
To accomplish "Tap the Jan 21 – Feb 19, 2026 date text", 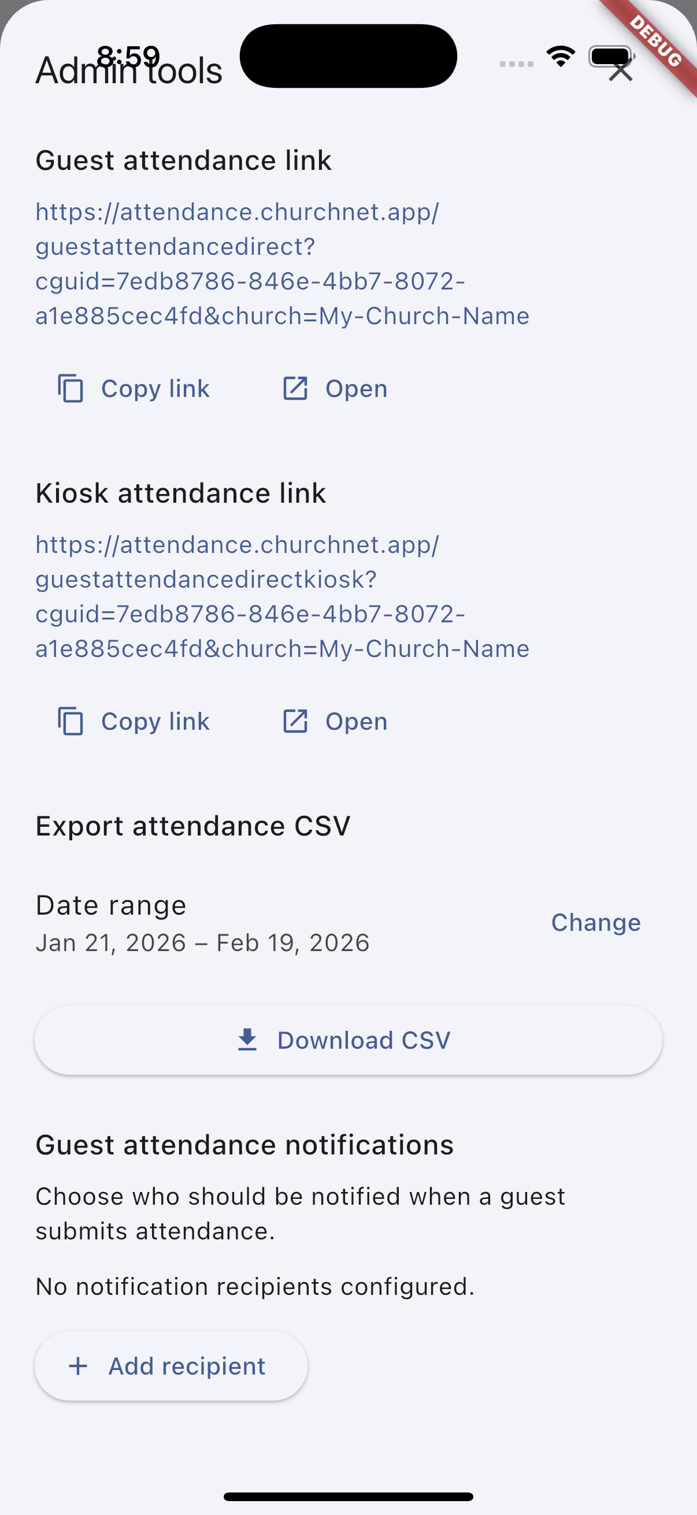I will [x=202, y=943].
